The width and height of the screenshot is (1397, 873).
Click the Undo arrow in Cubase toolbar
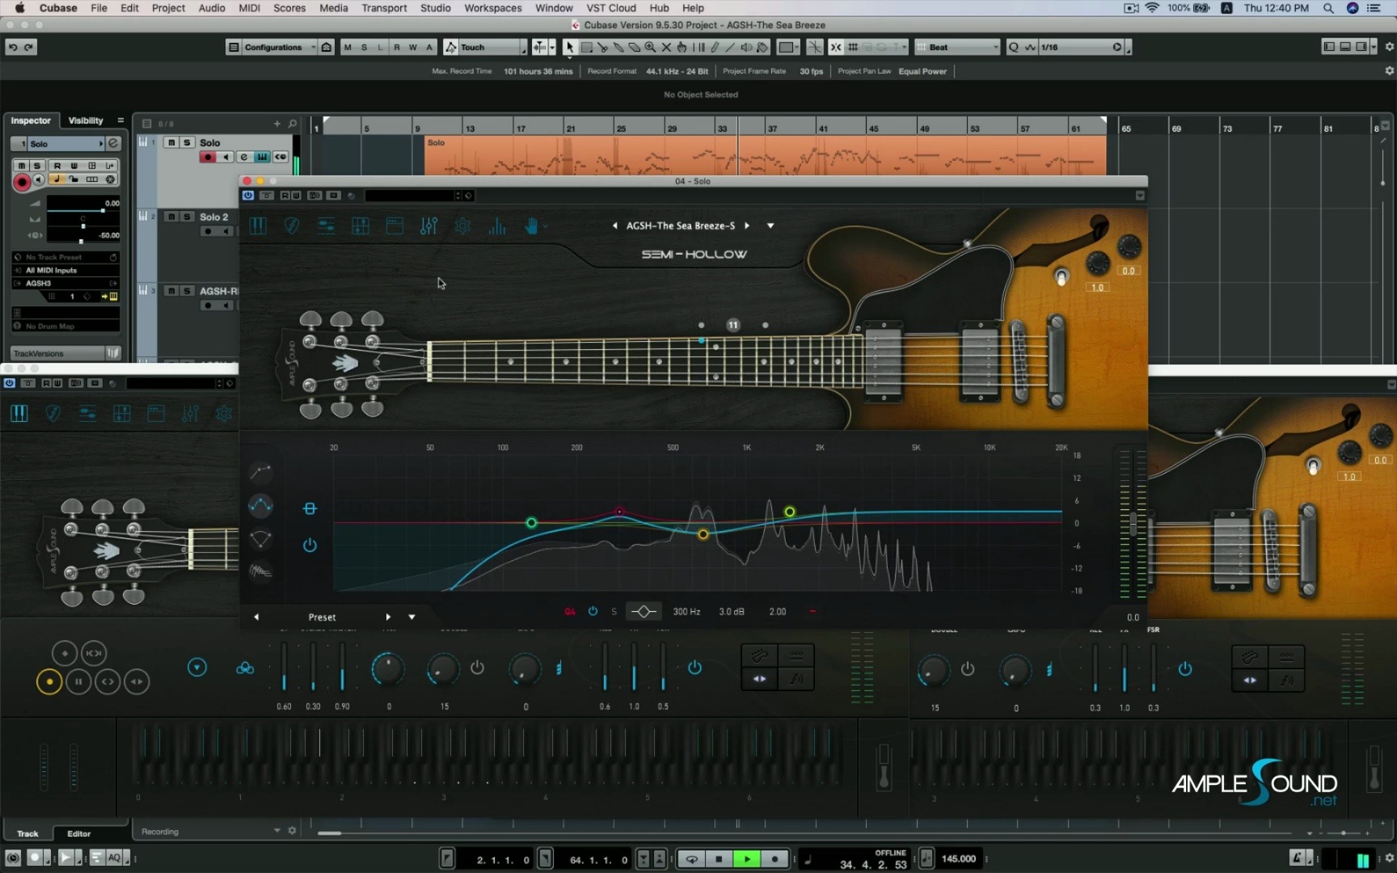[x=13, y=47]
